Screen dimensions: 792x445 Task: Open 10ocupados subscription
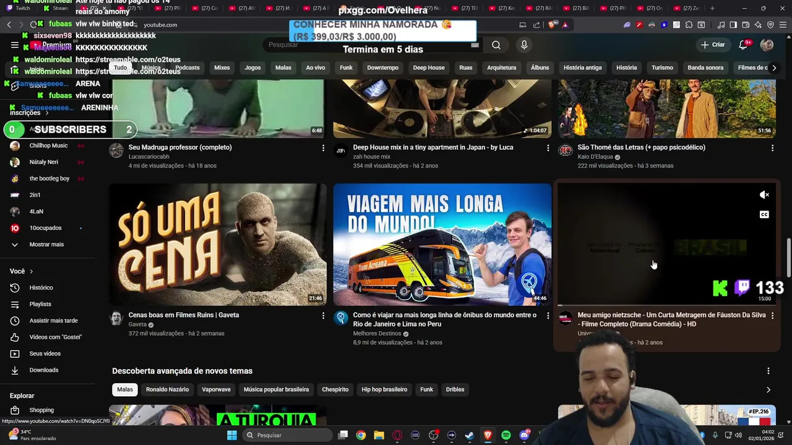point(47,228)
